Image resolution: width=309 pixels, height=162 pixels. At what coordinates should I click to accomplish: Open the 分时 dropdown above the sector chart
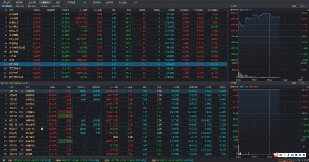(x=303, y=6)
